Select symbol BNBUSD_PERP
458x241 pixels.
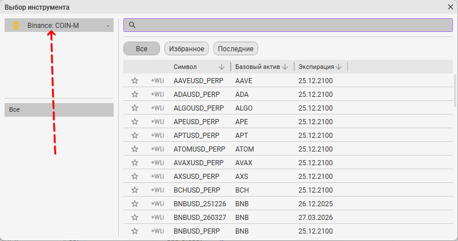196,231
